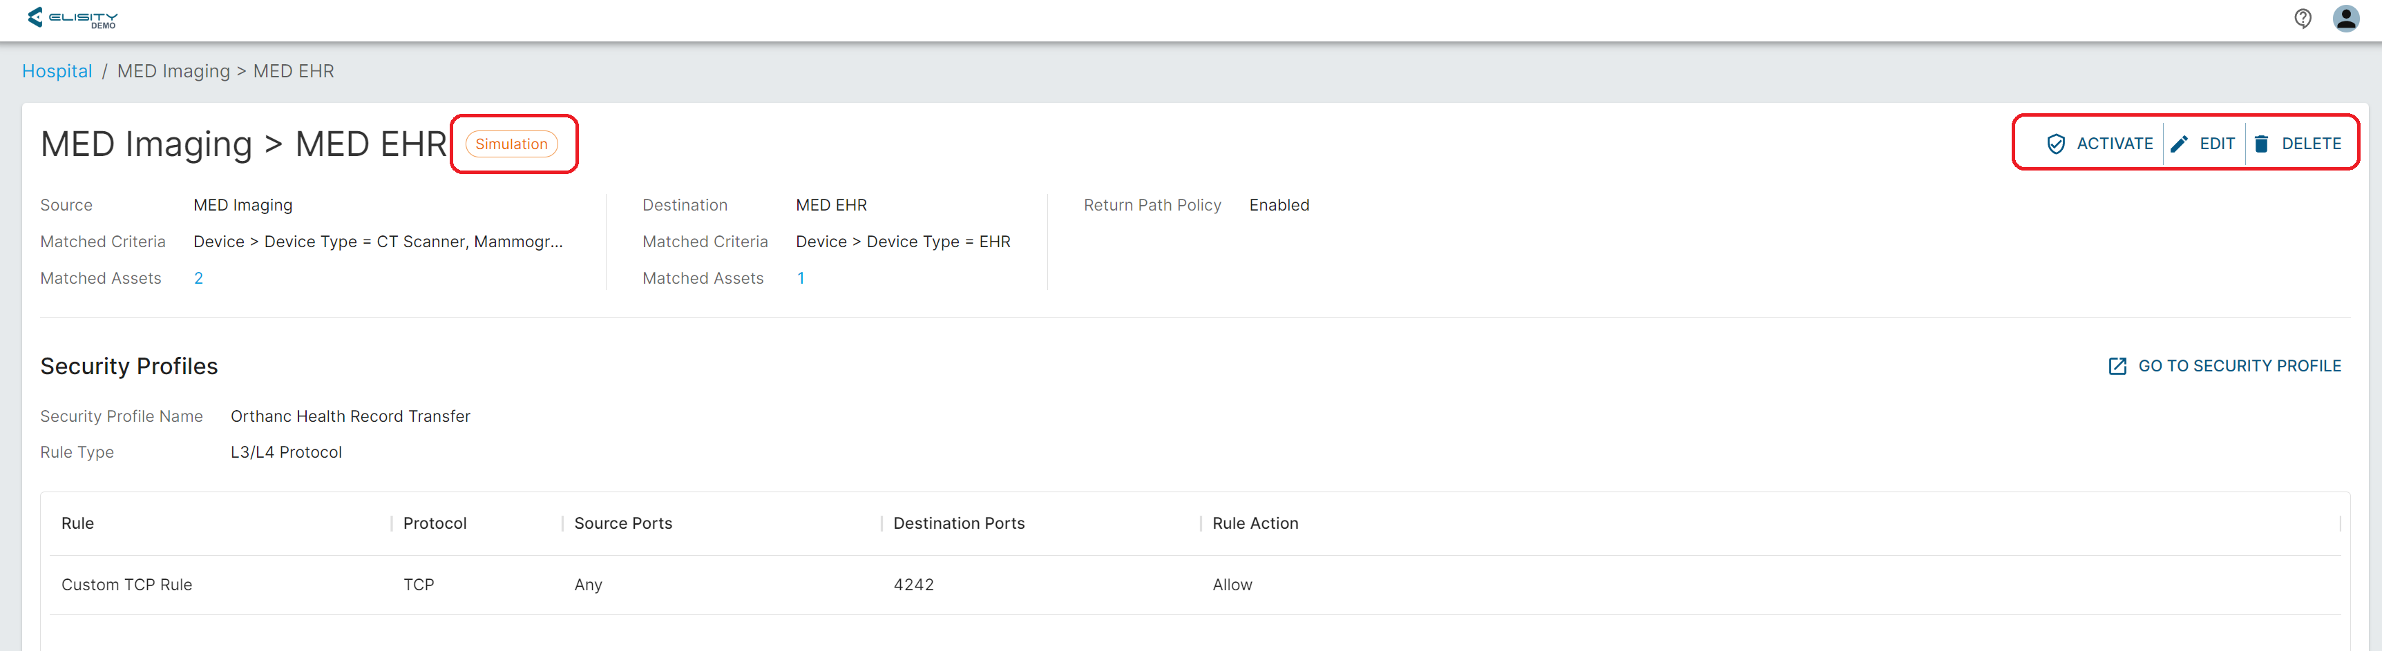Click the Simulation status badge
This screenshot has width=2382, height=651.
coord(511,144)
